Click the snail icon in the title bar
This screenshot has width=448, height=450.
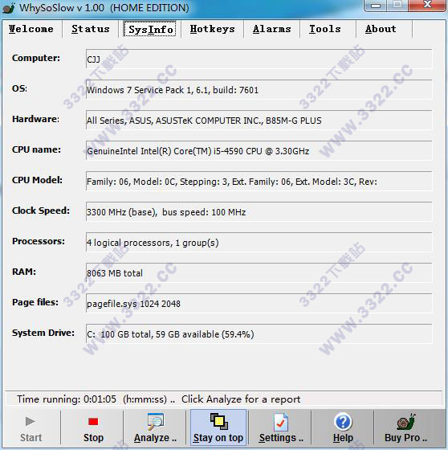[9, 8]
